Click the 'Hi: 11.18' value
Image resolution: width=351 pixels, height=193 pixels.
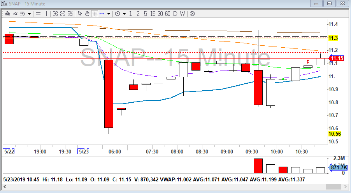53,179
